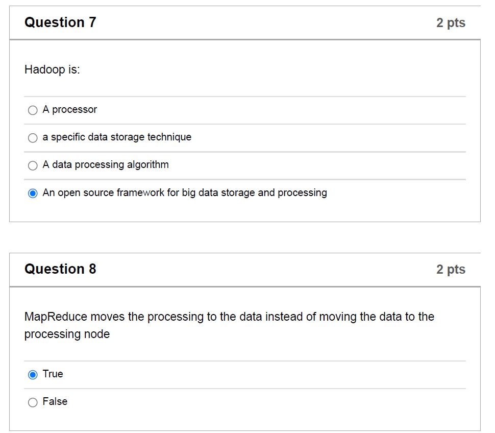The image size is (495, 433).
Task: Select 'A data processing algorithm' radio button
Action: pos(33,165)
